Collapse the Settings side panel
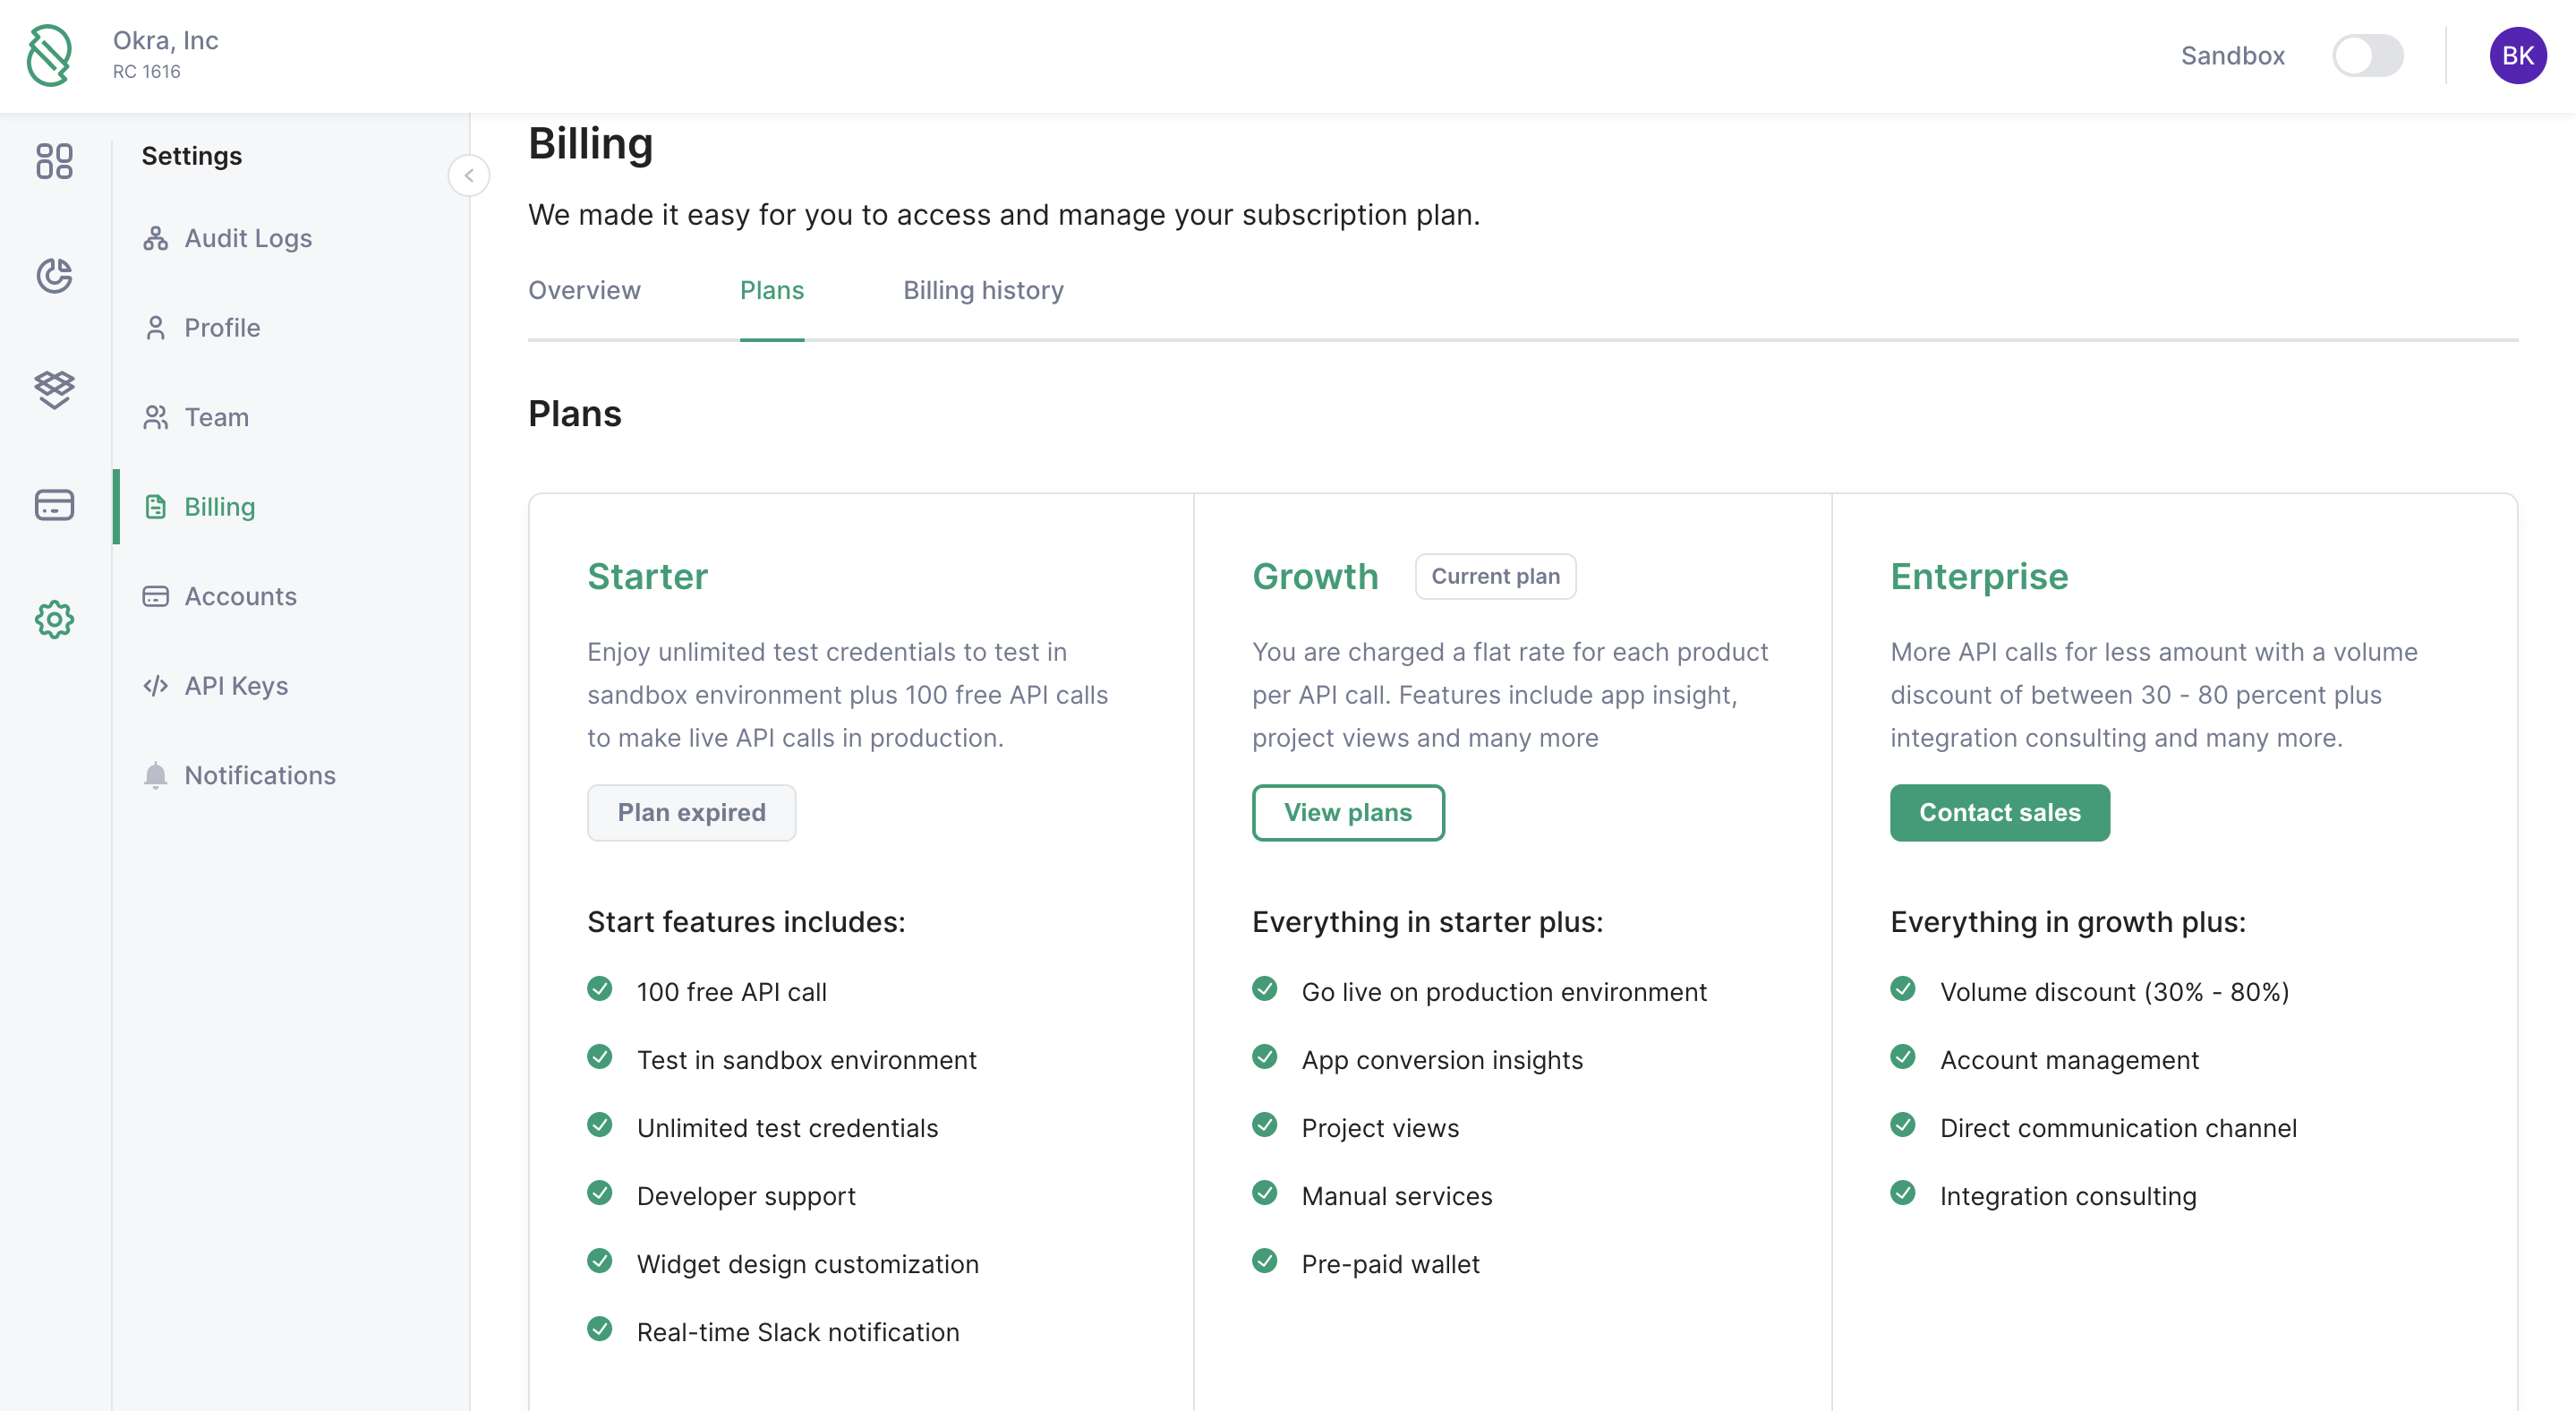 coord(468,176)
